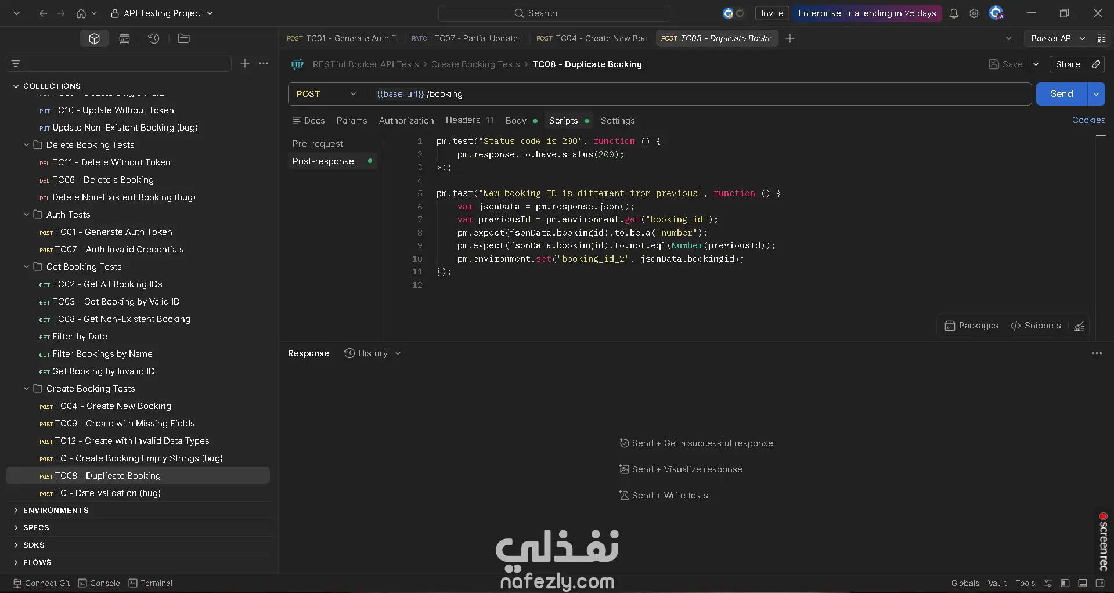Open the Snippets button

pos(1036,326)
